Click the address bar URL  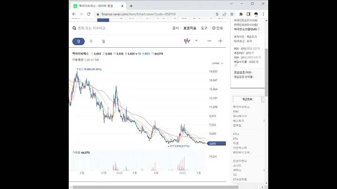click(139, 14)
